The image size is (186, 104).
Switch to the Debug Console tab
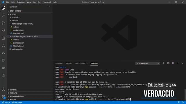pyautogui.click(x=81, y=64)
